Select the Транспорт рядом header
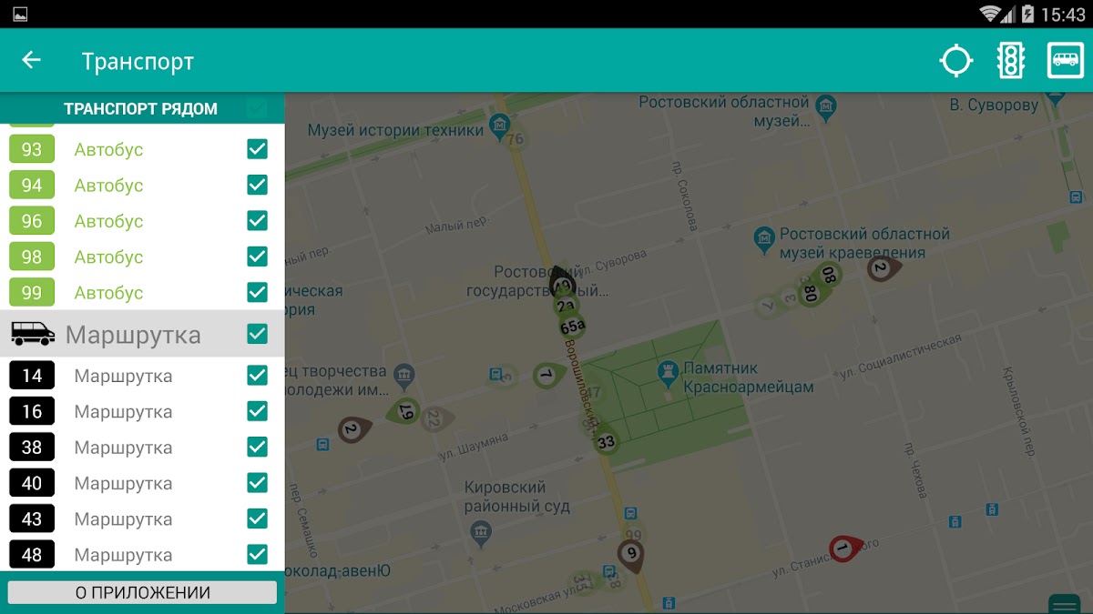1093x614 pixels. (140, 109)
